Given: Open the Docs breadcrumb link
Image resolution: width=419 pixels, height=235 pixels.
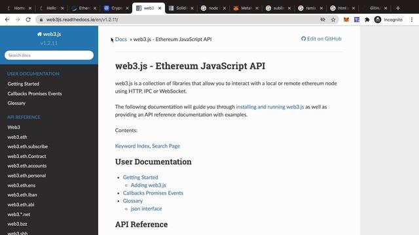Looking at the screenshot, I should pos(120,39).
